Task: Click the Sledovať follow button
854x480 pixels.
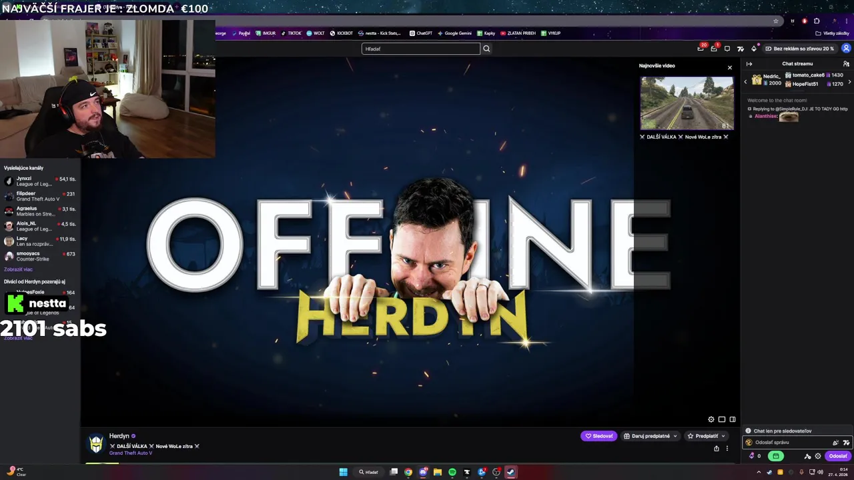Action: [598, 436]
